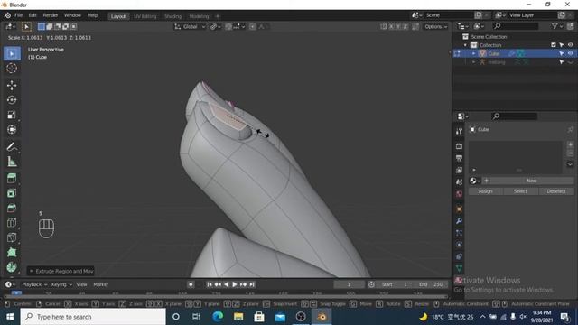Image resolution: width=578 pixels, height=325 pixels.
Task: Select the Transform tool
Action: click(12, 129)
